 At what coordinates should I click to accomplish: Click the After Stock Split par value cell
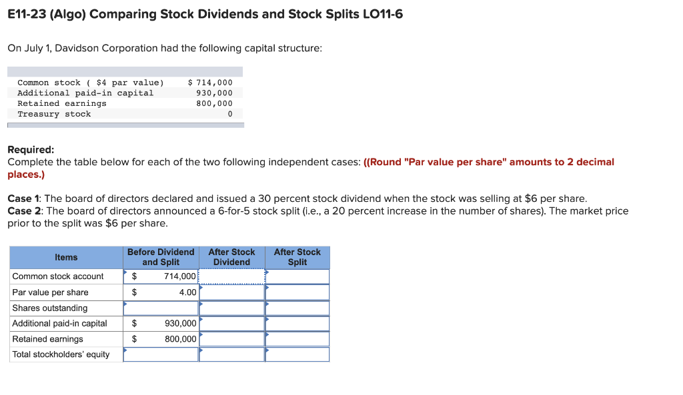pos(297,292)
